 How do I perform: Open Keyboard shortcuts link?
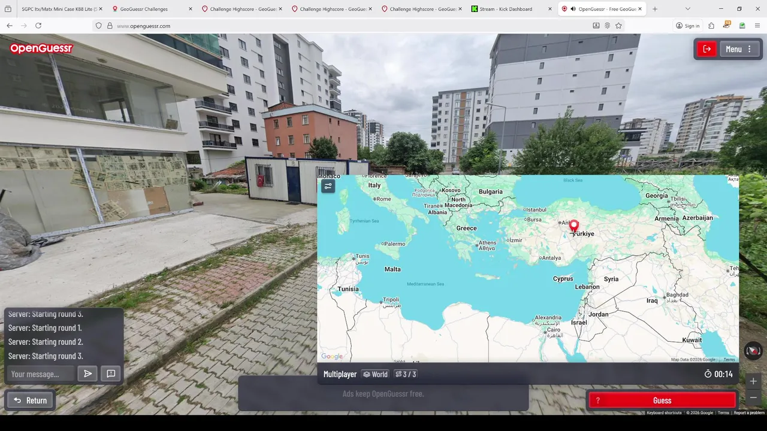[664, 412]
